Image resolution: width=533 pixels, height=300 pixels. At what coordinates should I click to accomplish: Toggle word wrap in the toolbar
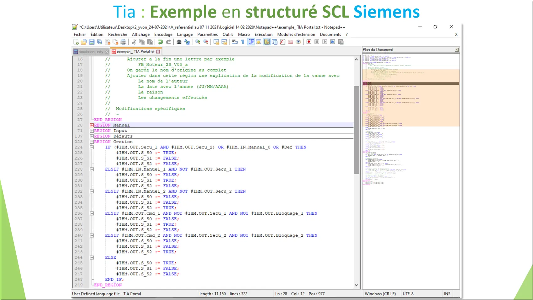click(235, 42)
